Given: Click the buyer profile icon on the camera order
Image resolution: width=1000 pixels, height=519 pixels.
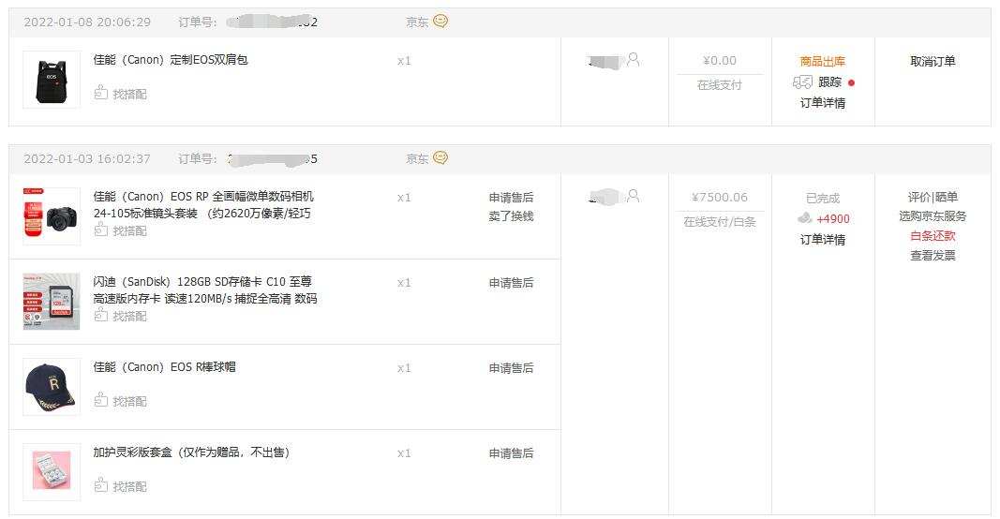Looking at the screenshot, I should [x=634, y=196].
